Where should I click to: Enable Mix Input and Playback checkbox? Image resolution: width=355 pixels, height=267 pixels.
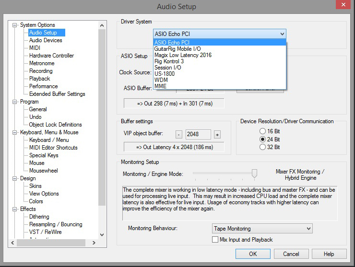click(x=215, y=240)
